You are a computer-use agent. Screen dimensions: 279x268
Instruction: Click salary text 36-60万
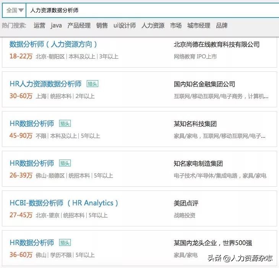coord(21,255)
